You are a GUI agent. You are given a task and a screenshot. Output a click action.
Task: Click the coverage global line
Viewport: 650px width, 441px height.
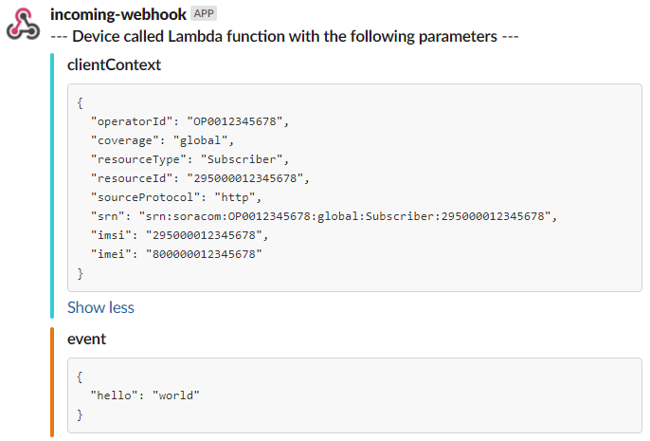coord(162,140)
